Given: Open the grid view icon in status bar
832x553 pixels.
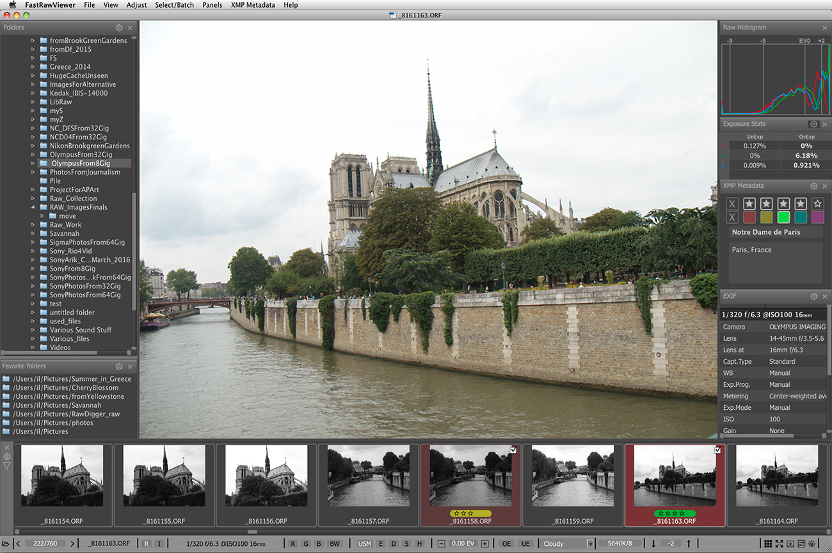Looking at the screenshot, I should [x=768, y=543].
